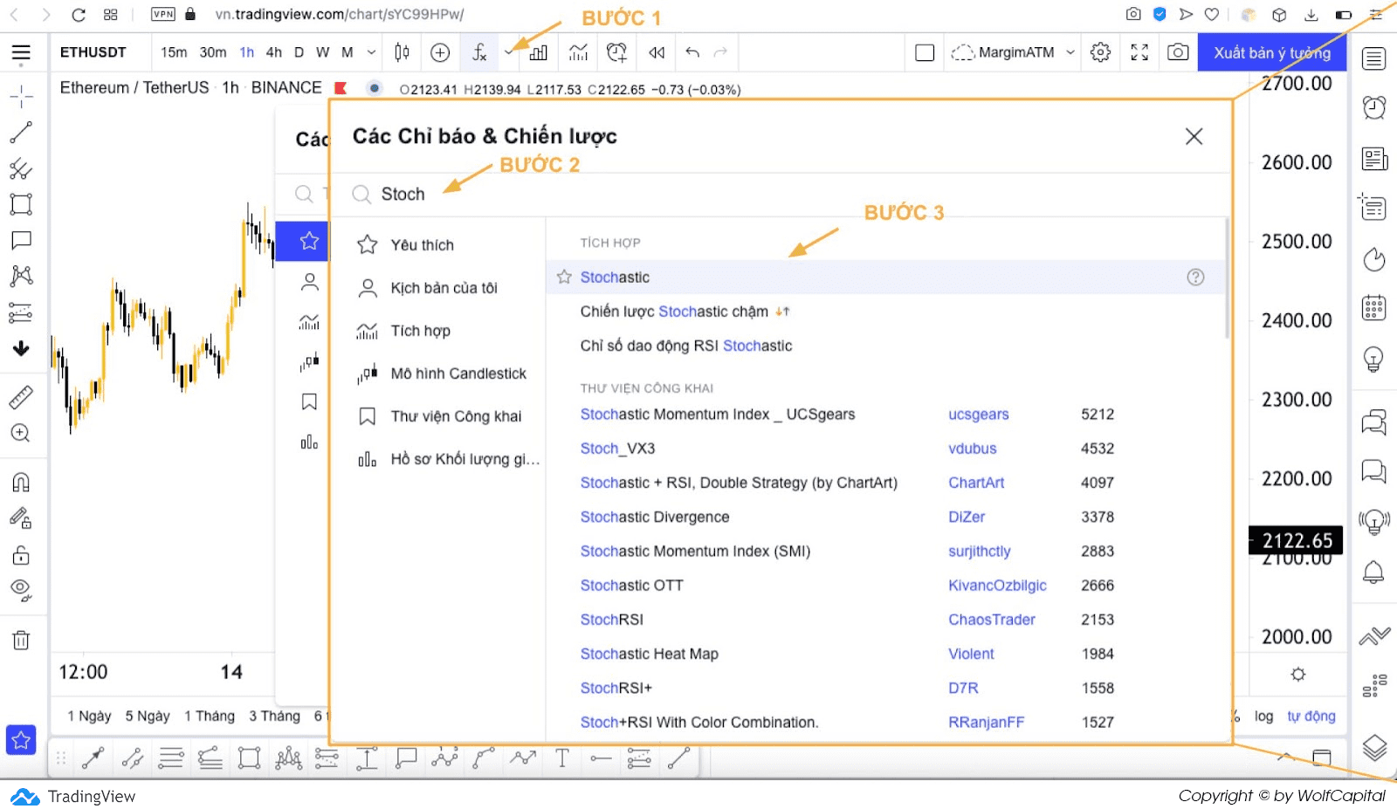Undo last chart action

[x=692, y=52]
